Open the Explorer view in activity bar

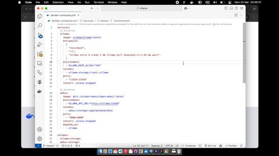click(x=40, y=16)
